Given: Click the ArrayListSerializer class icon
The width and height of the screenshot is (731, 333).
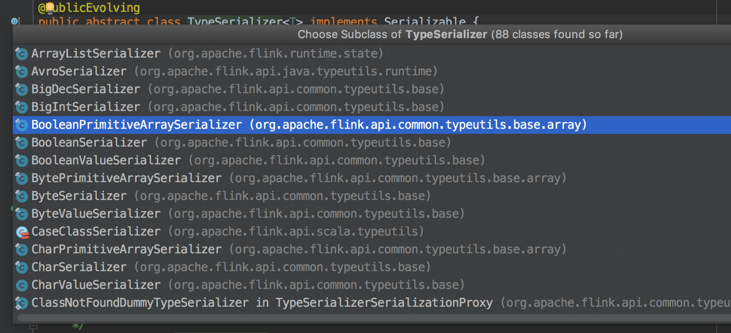Looking at the screenshot, I should [x=22, y=54].
